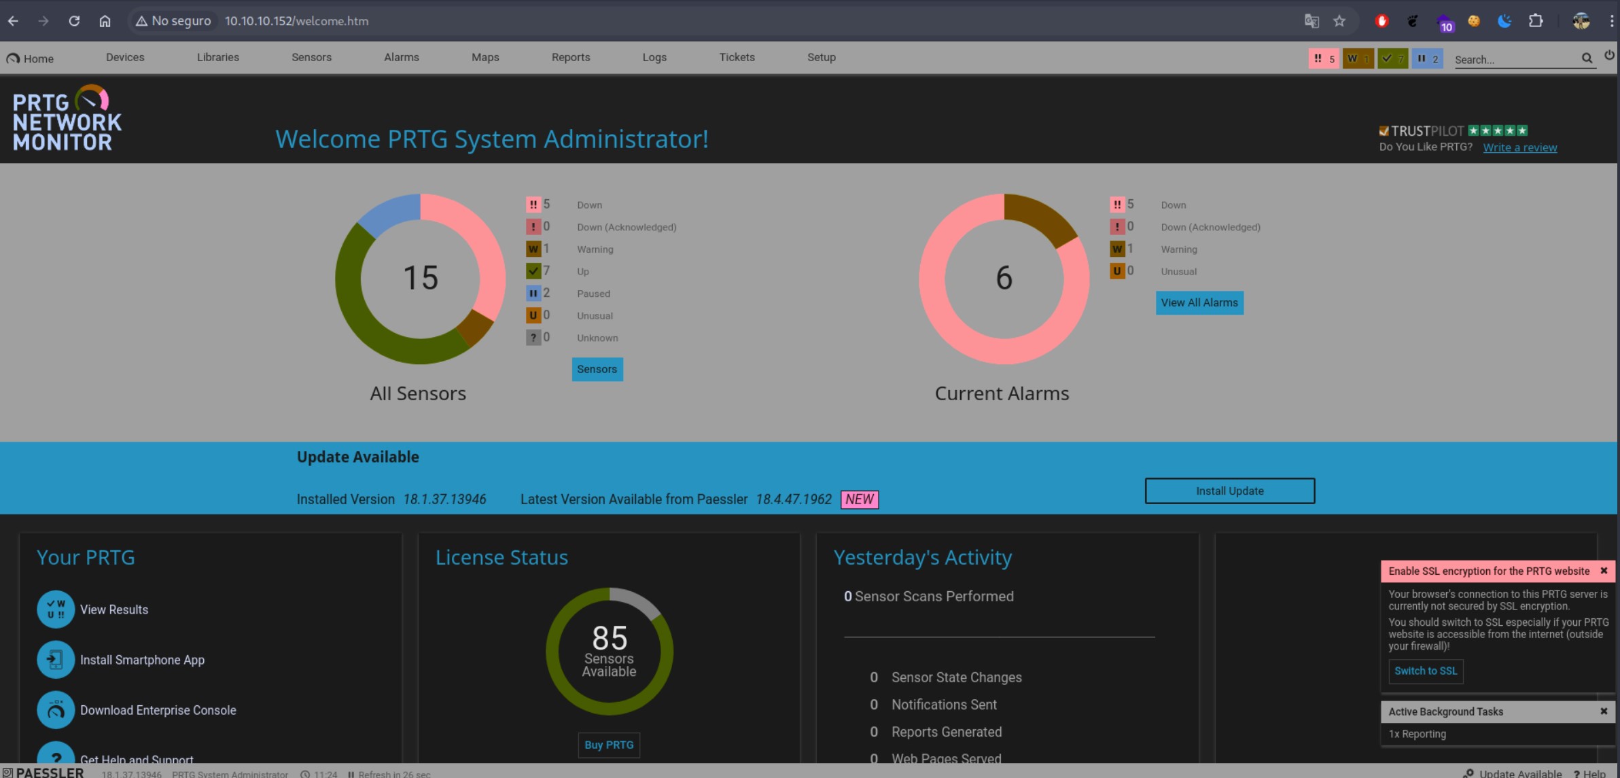The width and height of the screenshot is (1620, 778).
Task: Open the blue moon extension icon
Action: coord(1504,21)
